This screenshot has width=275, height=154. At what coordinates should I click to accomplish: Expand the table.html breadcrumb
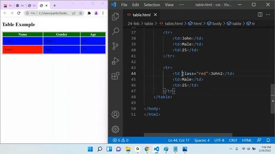pos(174,24)
